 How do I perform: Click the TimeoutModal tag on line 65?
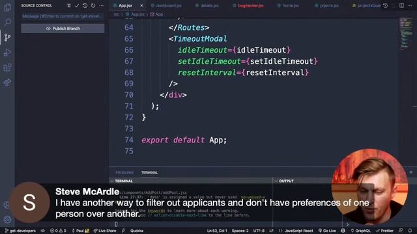click(x=200, y=39)
